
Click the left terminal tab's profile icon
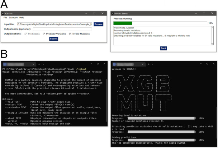pyautogui.click(x=5, y=64)
